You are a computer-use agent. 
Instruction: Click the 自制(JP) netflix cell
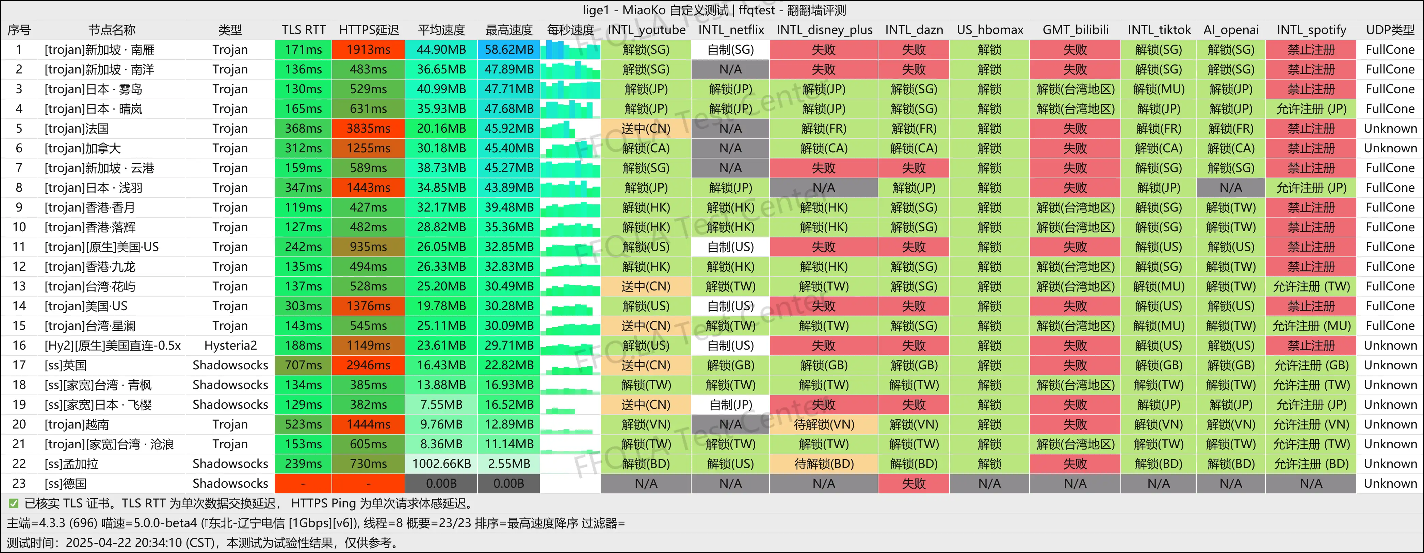pyautogui.click(x=730, y=405)
